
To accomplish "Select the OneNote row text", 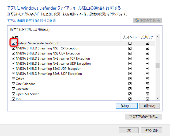I will click(22, 89).
